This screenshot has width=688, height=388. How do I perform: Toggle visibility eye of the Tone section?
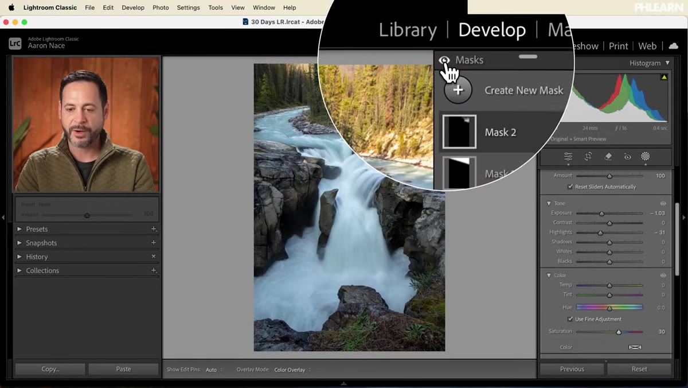click(x=663, y=203)
